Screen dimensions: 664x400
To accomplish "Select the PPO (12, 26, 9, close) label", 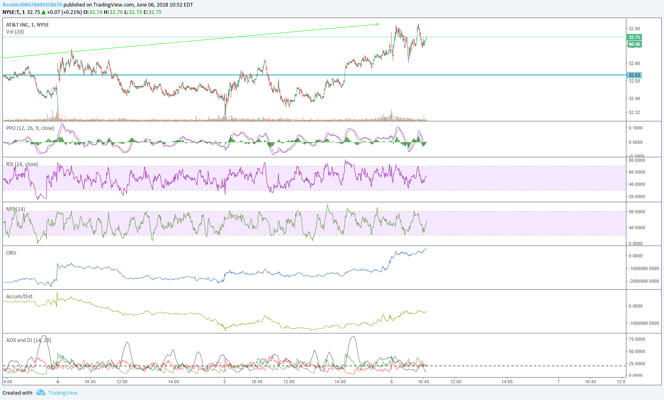I will pyautogui.click(x=30, y=128).
